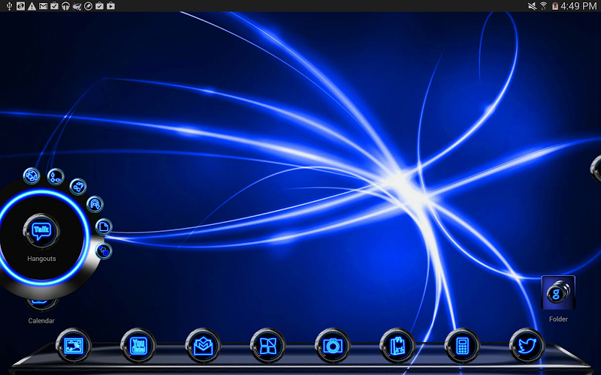The width and height of the screenshot is (601, 375).
Task: Open the email envelope app
Action: point(203,346)
